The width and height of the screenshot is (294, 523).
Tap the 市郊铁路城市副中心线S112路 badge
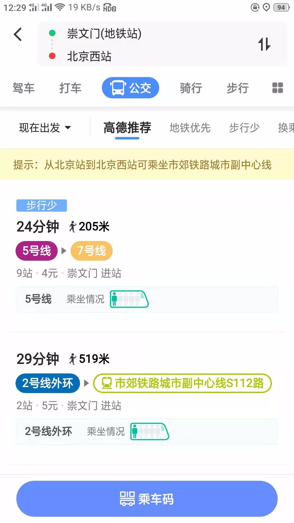[x=183, y=383]
